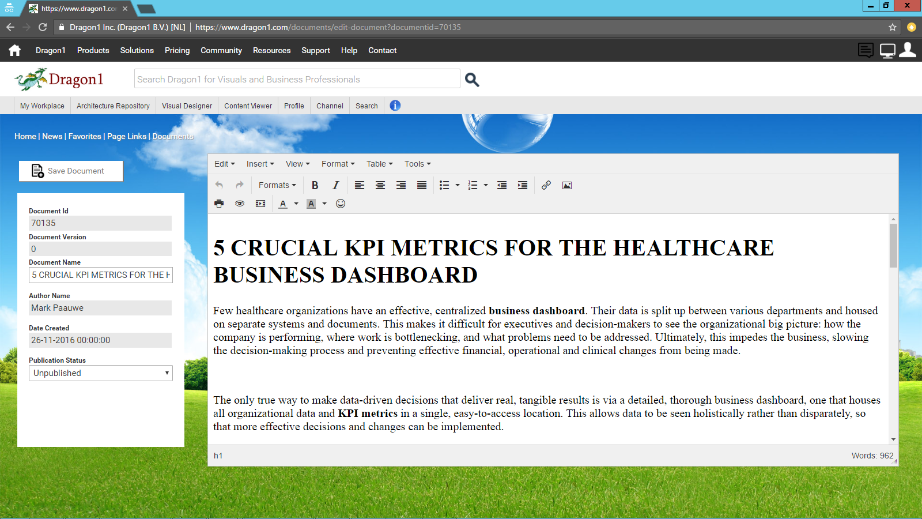Click the Document Name input field
The height and width of the screenshot is (519, 922).
[x=101, y=275]
